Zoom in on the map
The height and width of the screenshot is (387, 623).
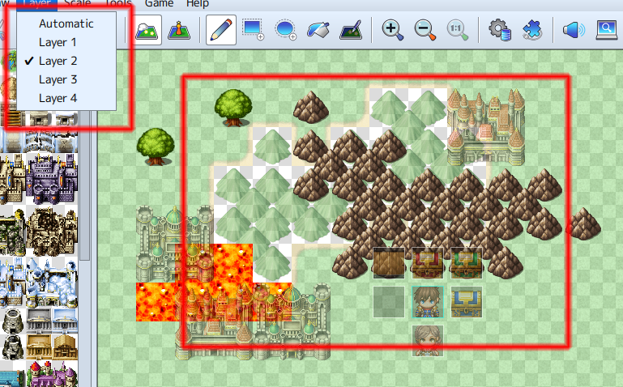pyautogui.click(x=393, y=30)
